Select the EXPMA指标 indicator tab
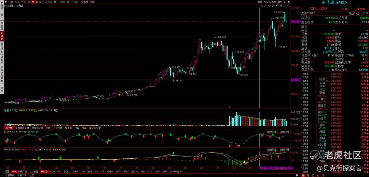This screenshot has height=177, width=369. point(176,172)
